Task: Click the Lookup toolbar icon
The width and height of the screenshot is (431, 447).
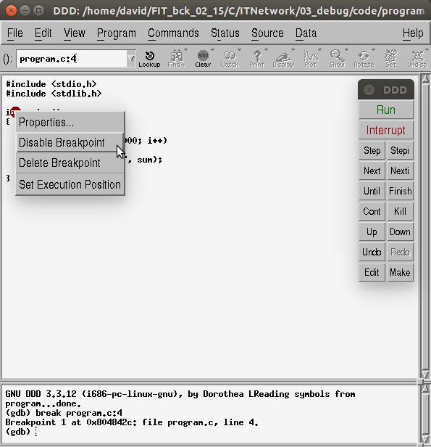Action: 149,59
